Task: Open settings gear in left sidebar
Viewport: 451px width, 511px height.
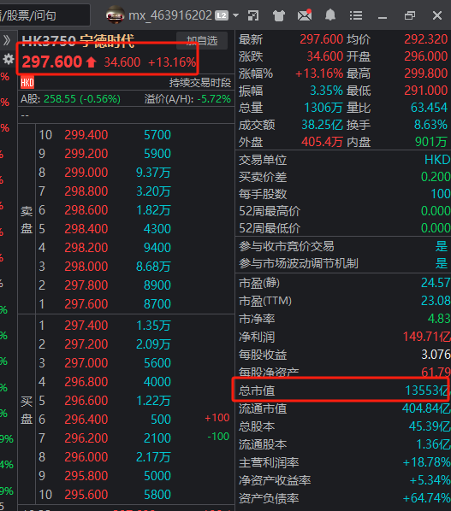Action: click(x=9, y=59)
